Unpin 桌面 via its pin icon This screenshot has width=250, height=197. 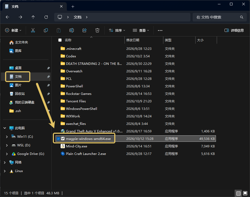click(49, 68)
